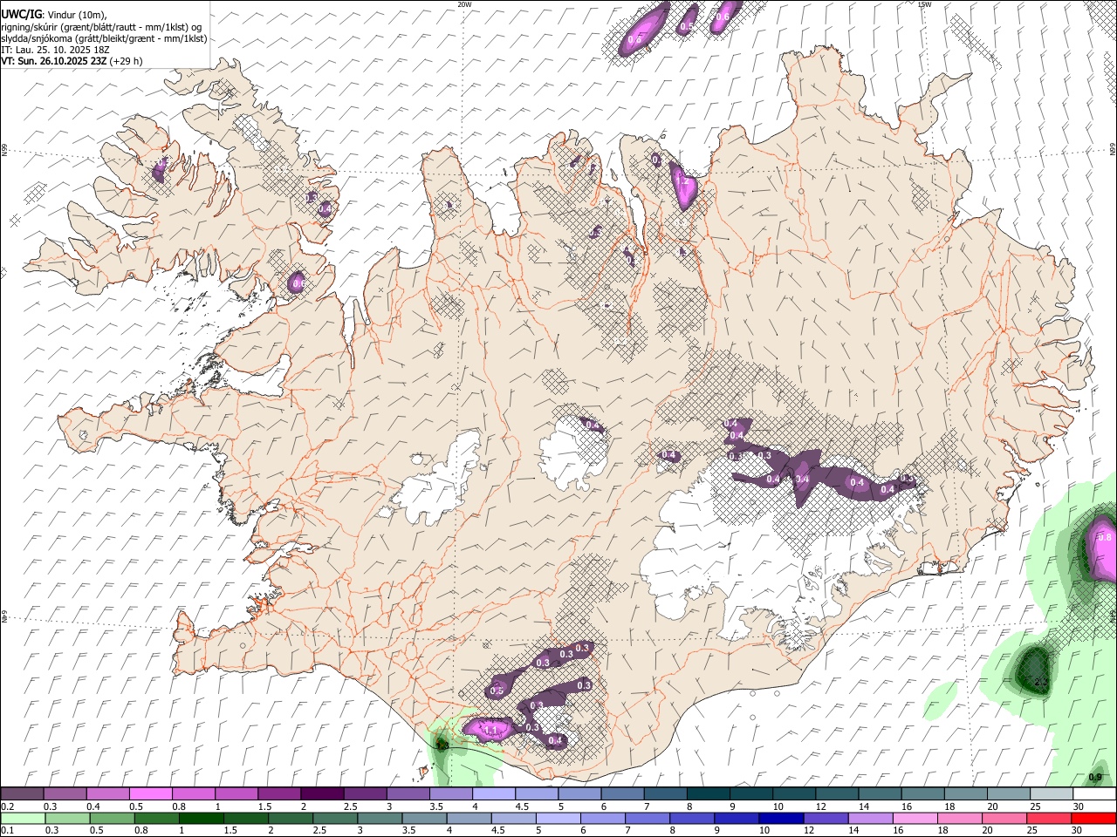Click the '15W' longitude label at top

pos(924,4)
